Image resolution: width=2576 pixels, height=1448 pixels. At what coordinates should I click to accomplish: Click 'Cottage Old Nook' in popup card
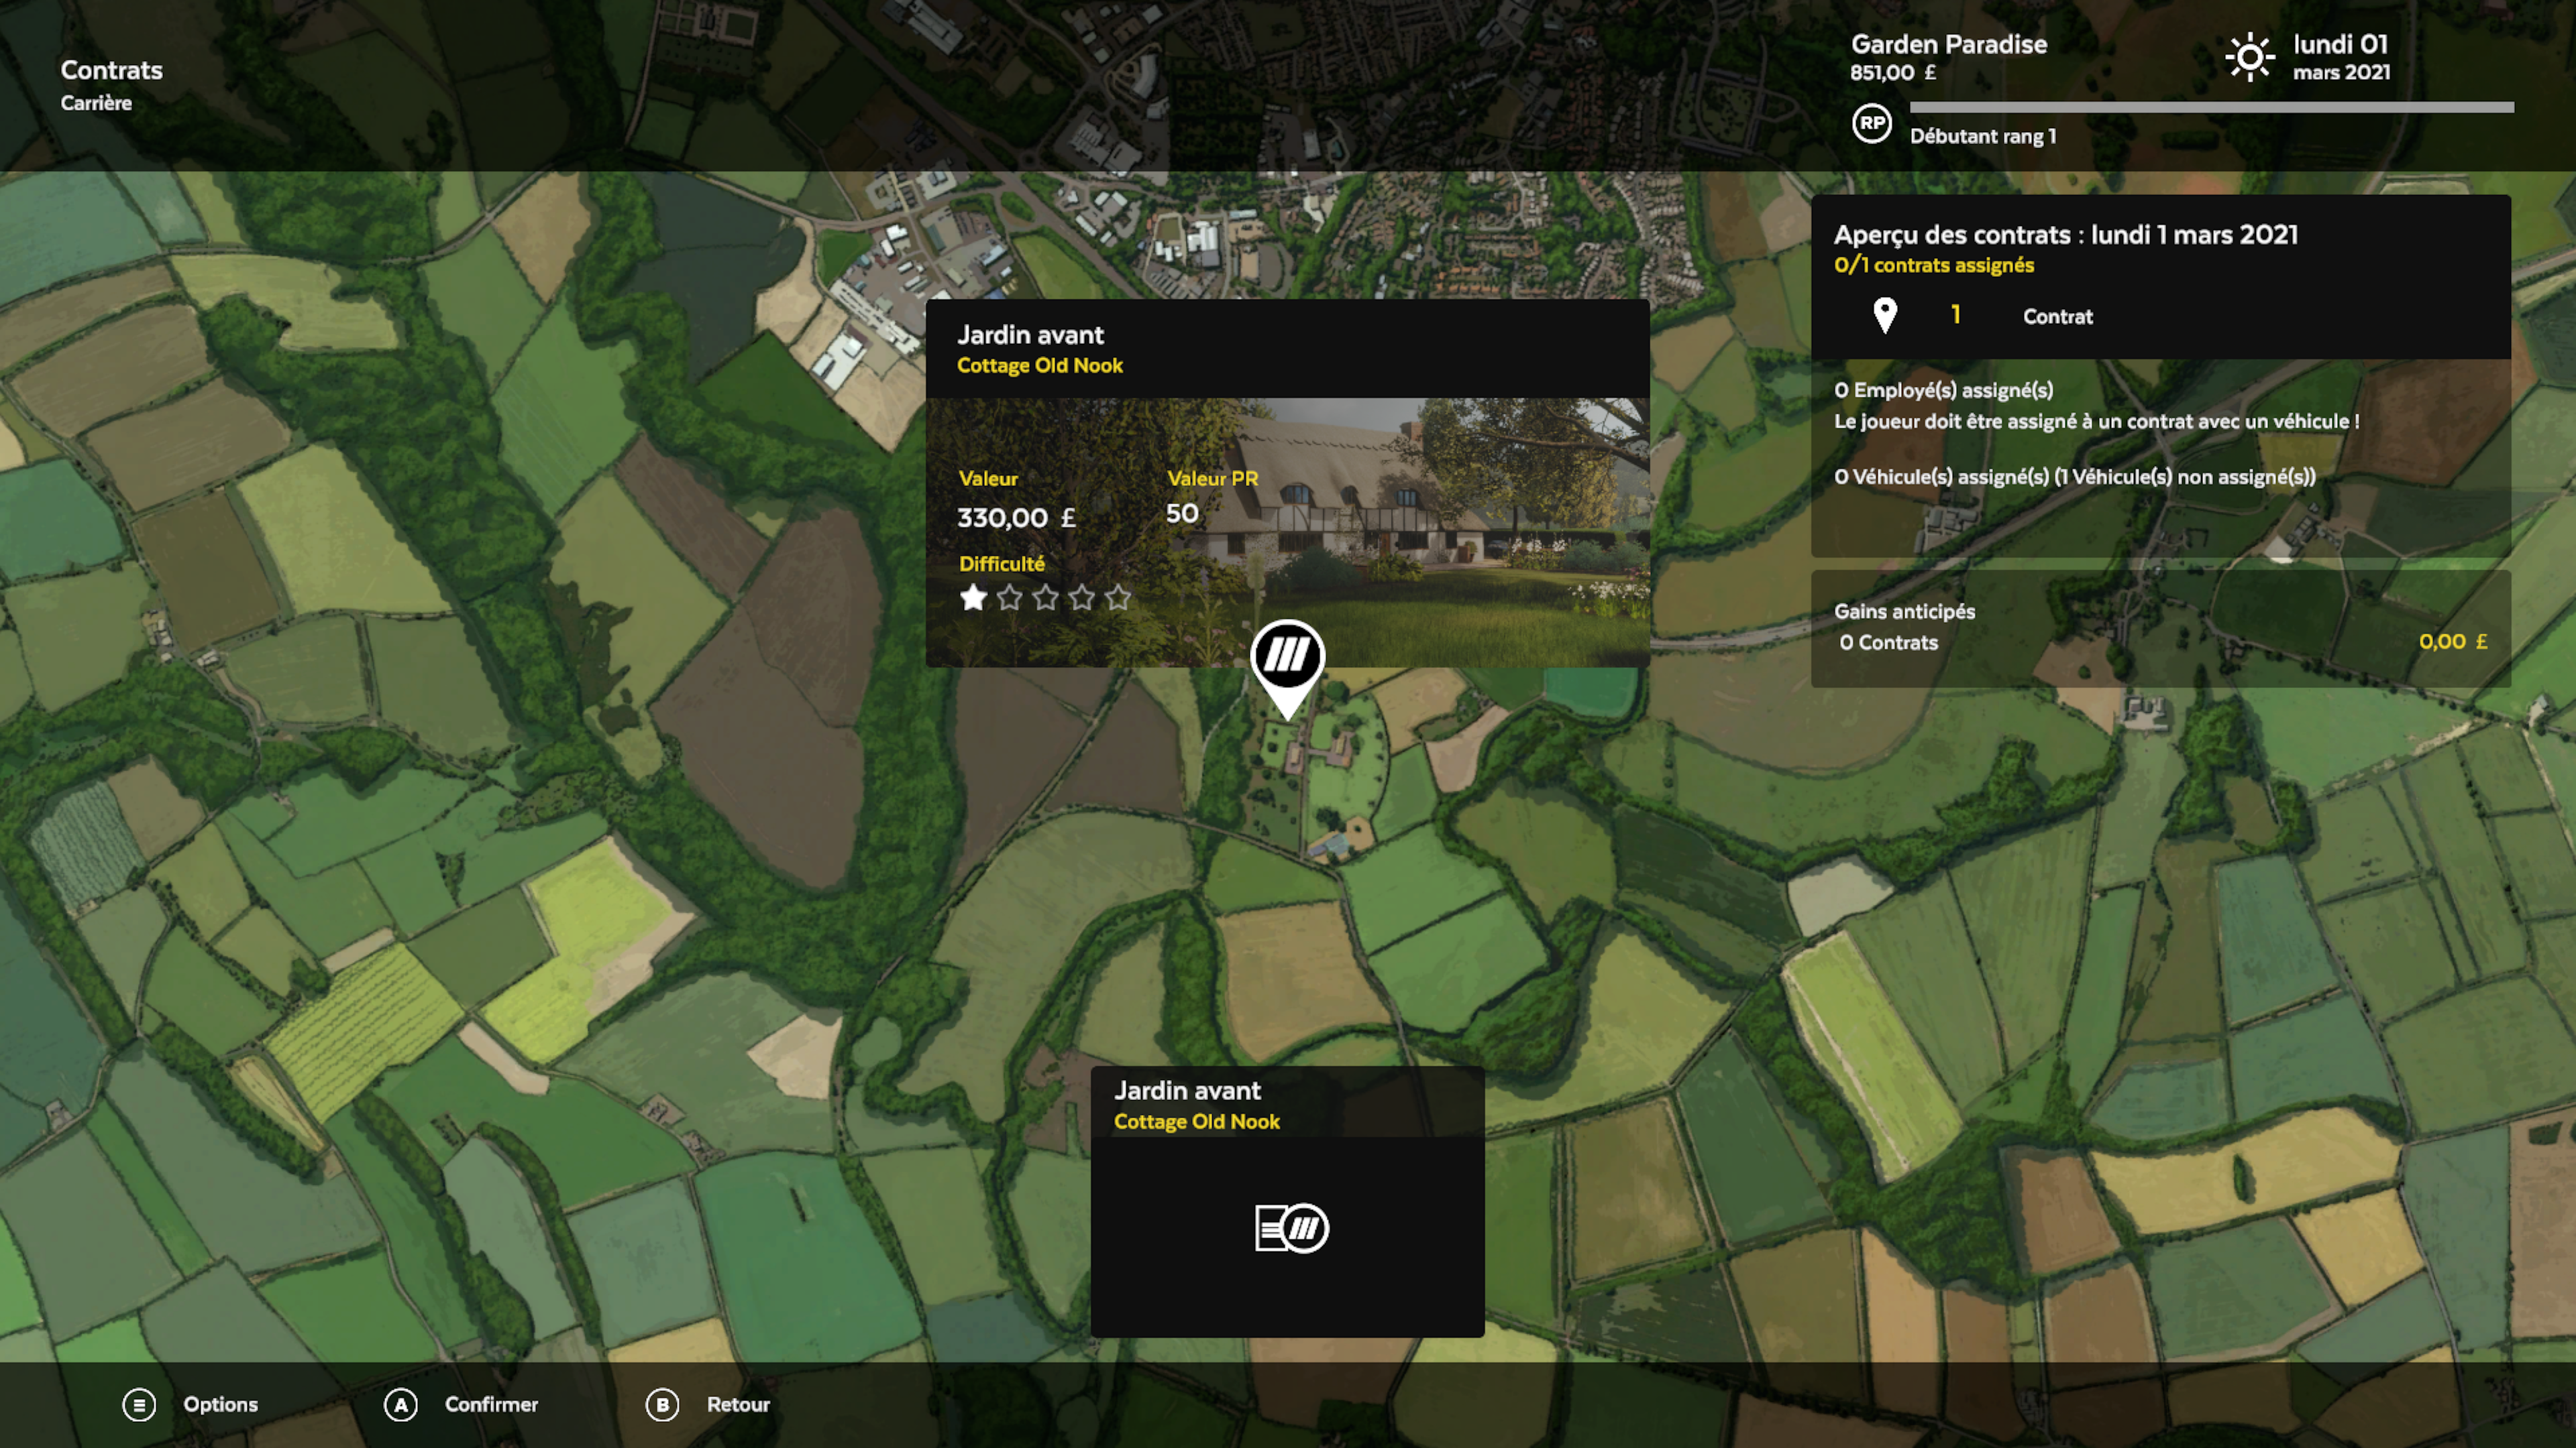tap(1039, 366)
